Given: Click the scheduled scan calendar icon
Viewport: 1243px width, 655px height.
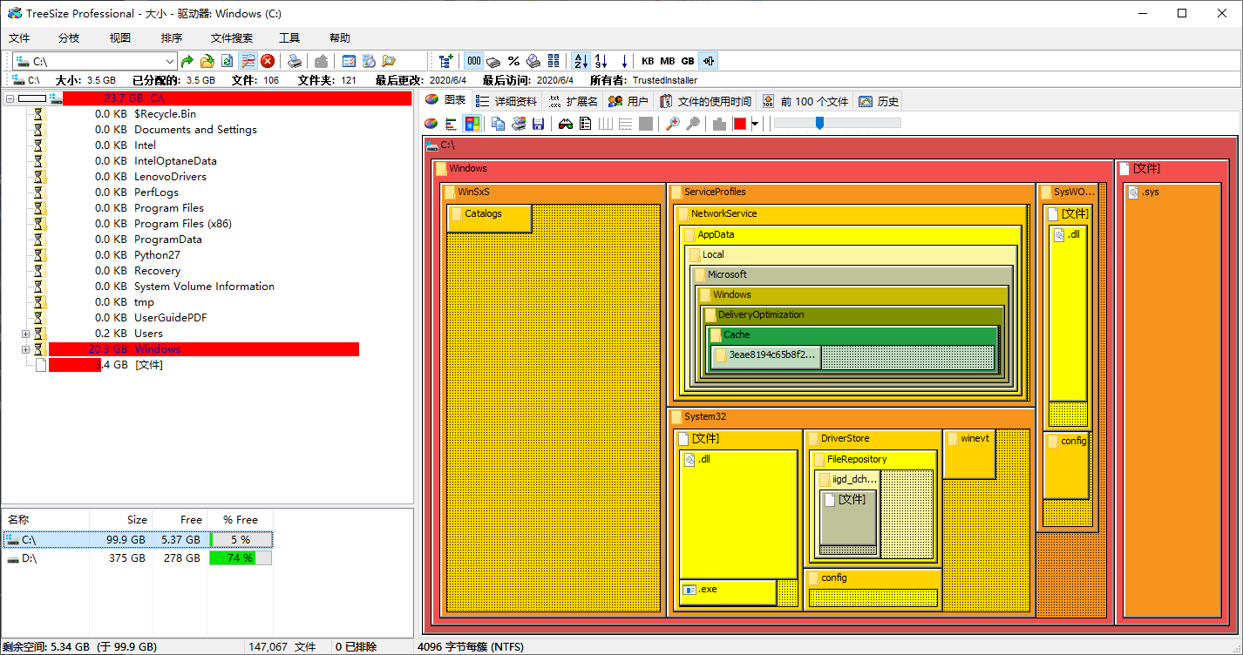Looking at the screenshot, I should pos(349,61).
